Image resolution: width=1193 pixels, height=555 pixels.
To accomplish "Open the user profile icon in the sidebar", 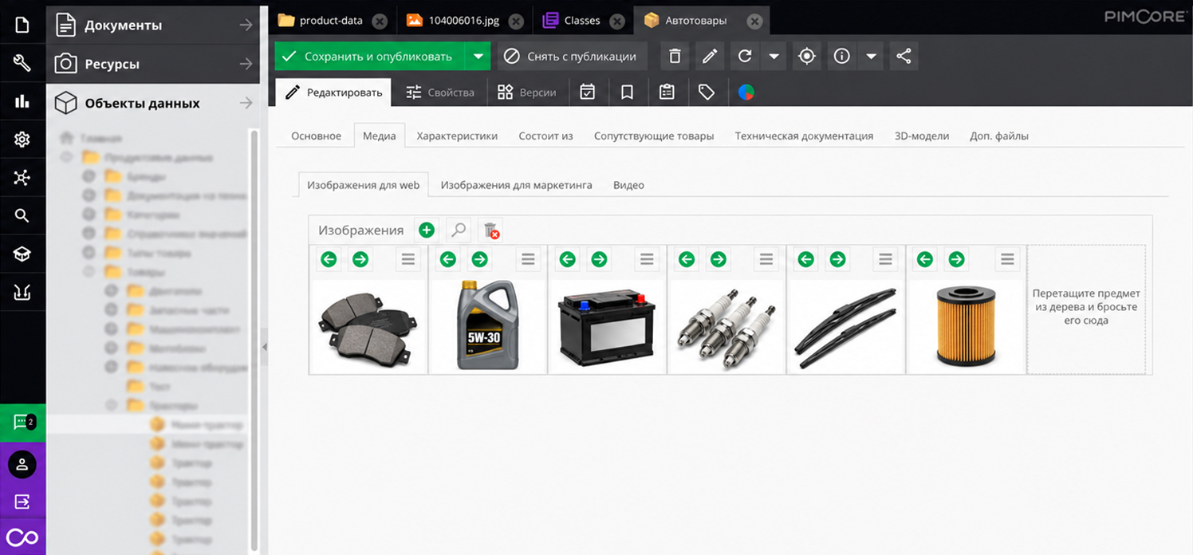I will coord(22,464).
